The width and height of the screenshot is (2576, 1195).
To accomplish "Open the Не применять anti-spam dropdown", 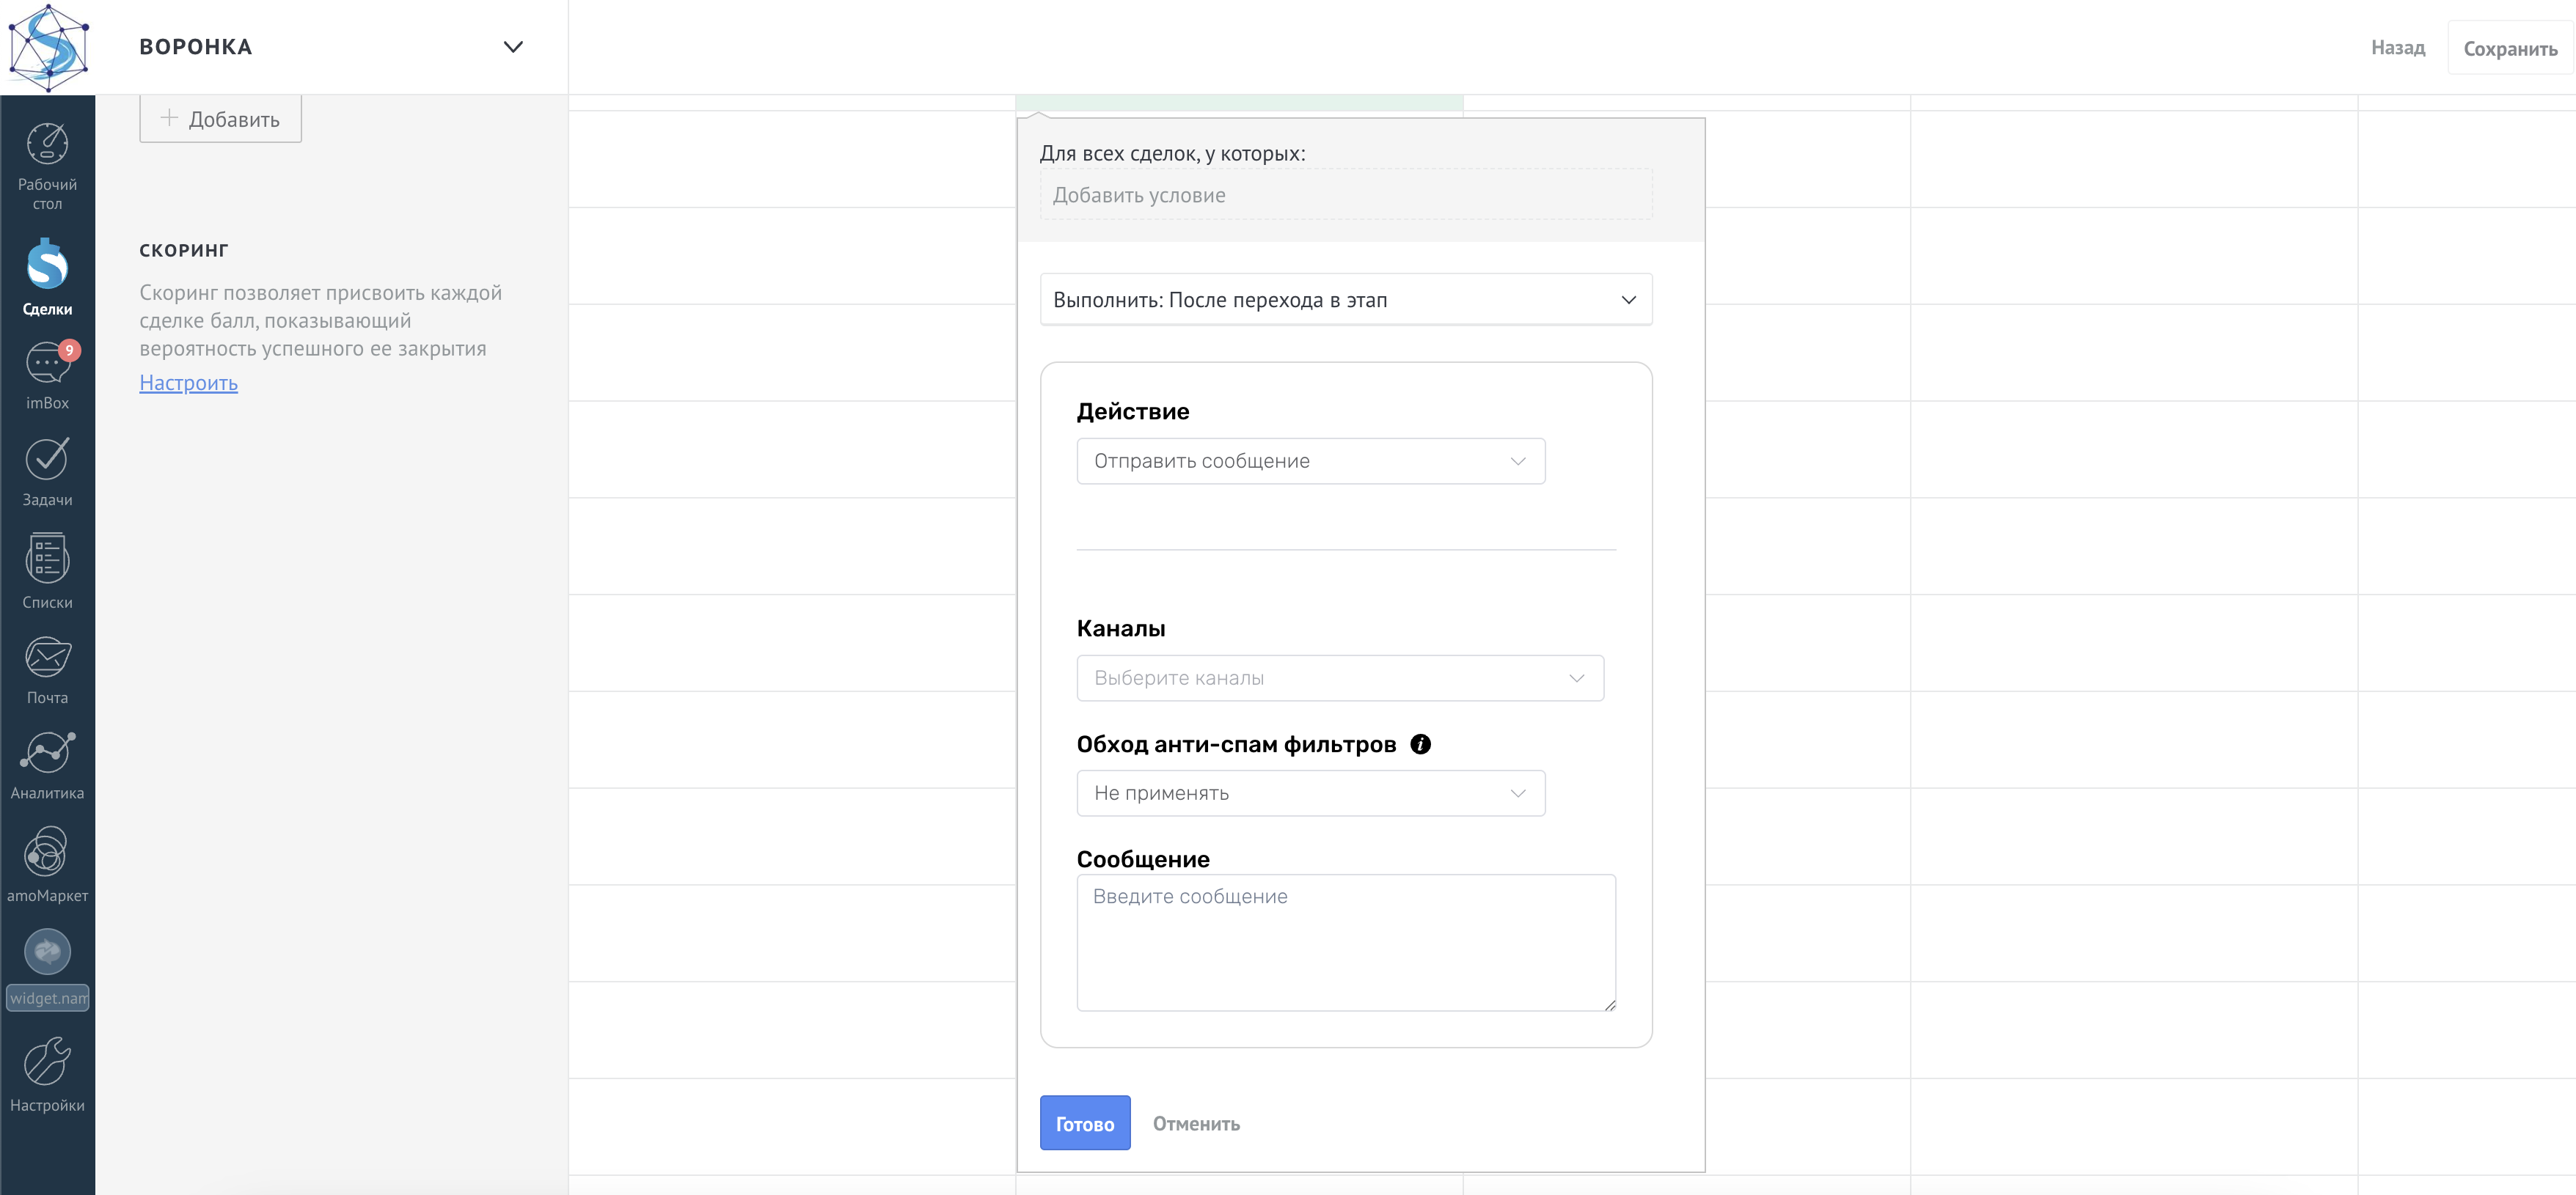I will [x=1311, y=793].
